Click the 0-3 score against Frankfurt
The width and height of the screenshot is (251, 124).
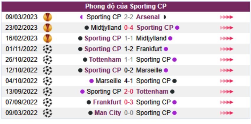(x=129, y=102)
